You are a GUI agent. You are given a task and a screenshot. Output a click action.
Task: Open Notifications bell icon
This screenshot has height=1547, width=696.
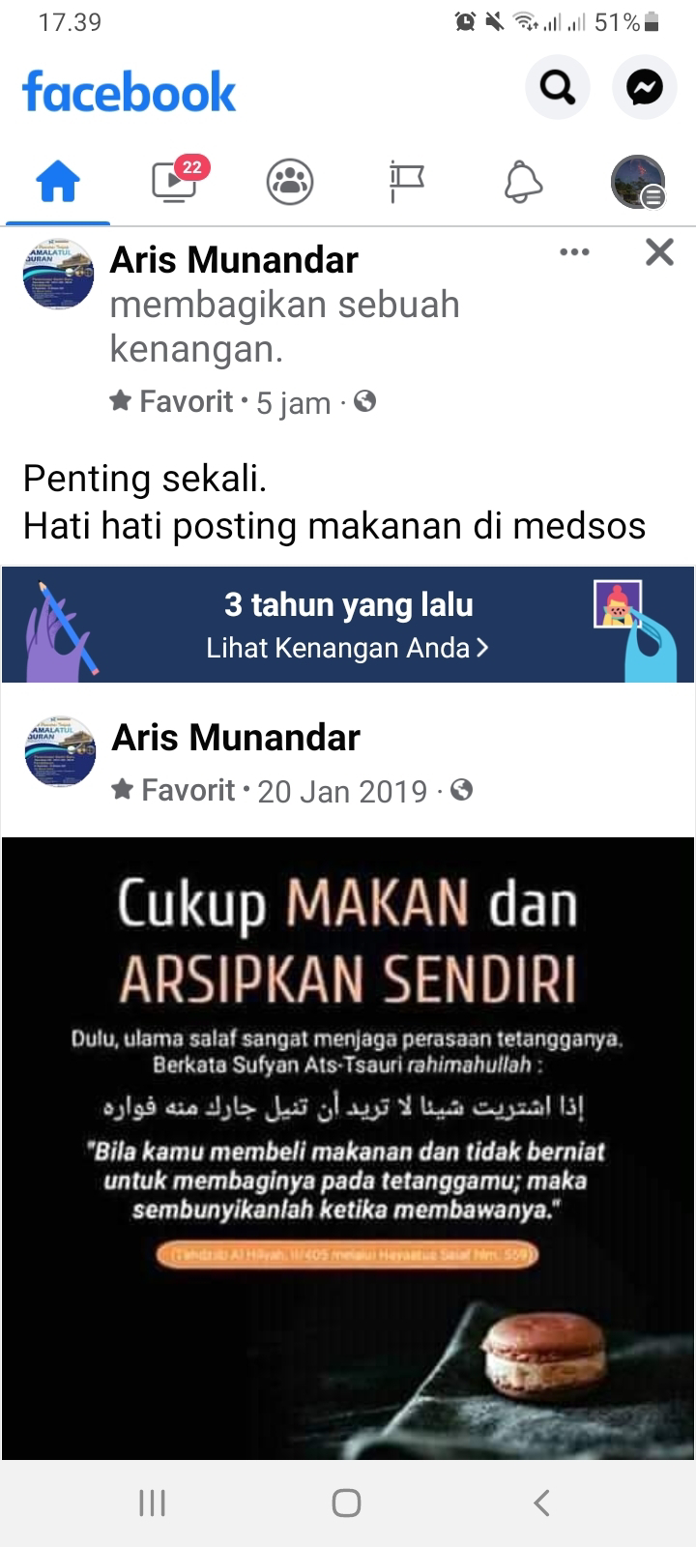(x=523, y=181)
